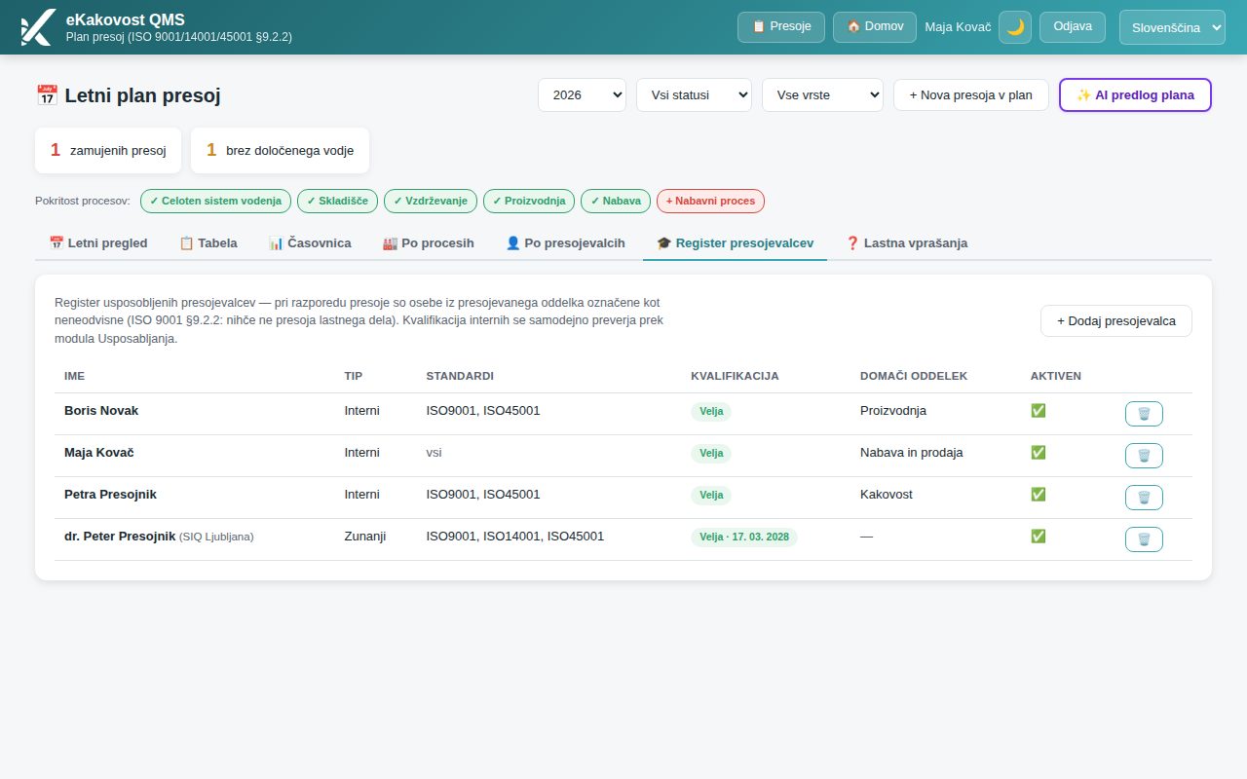The width and height of the screenshot is (1247, 779).
Task: Click the active checkmark for Maja Kovač
Action: [1039, 453]
